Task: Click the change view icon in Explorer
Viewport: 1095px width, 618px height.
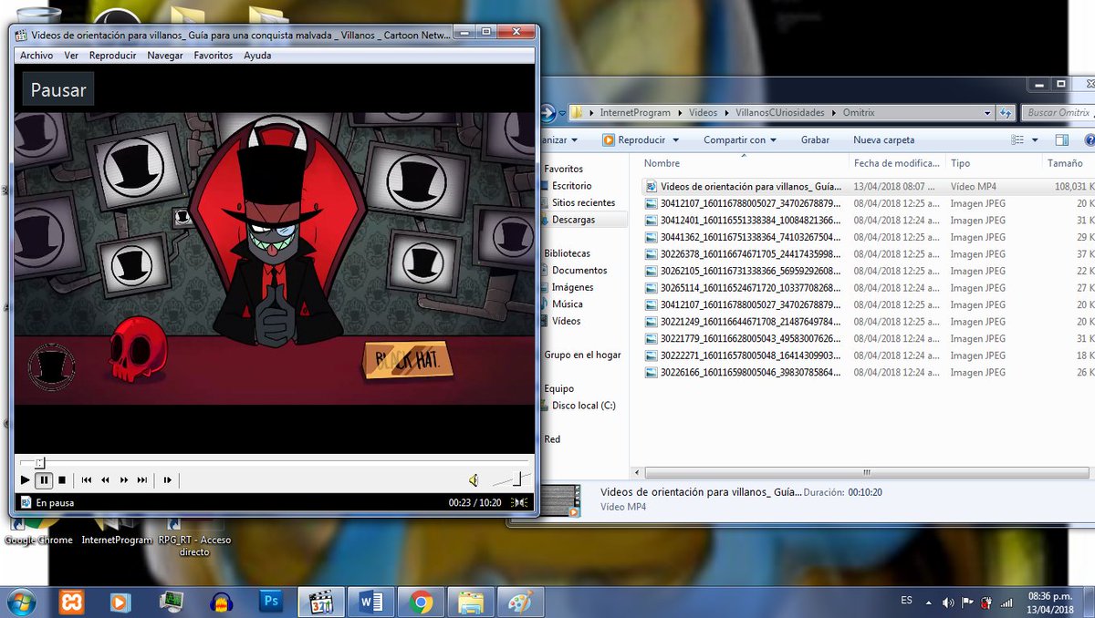Action: [1017, 140]
